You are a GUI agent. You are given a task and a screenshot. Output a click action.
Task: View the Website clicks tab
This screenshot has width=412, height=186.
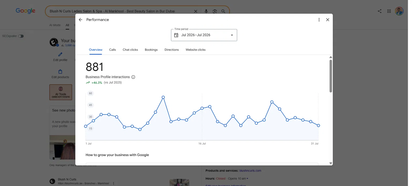[195, 50]
